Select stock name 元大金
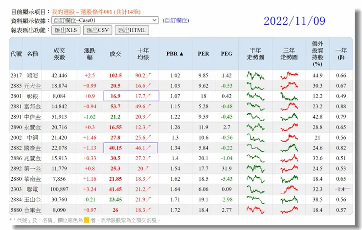362x230 pixels. coord(32,86)
